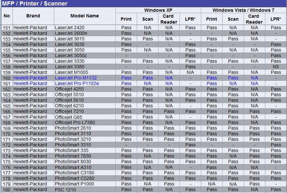This screenshot has width=287, height=193.
Task: Click row number 166
Action: 7,112
